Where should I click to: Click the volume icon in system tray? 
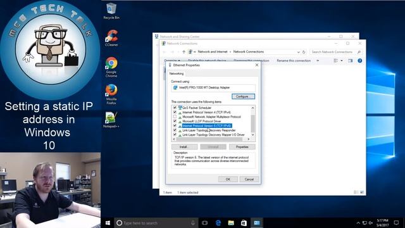pyautogui.click(x=371, y=223)
